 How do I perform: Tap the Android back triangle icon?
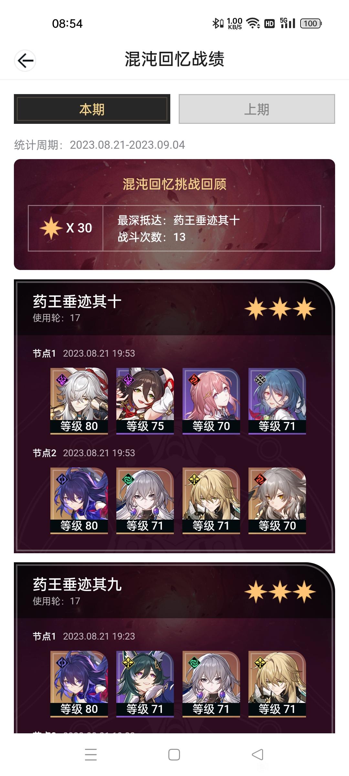click(x=258, y=754)
